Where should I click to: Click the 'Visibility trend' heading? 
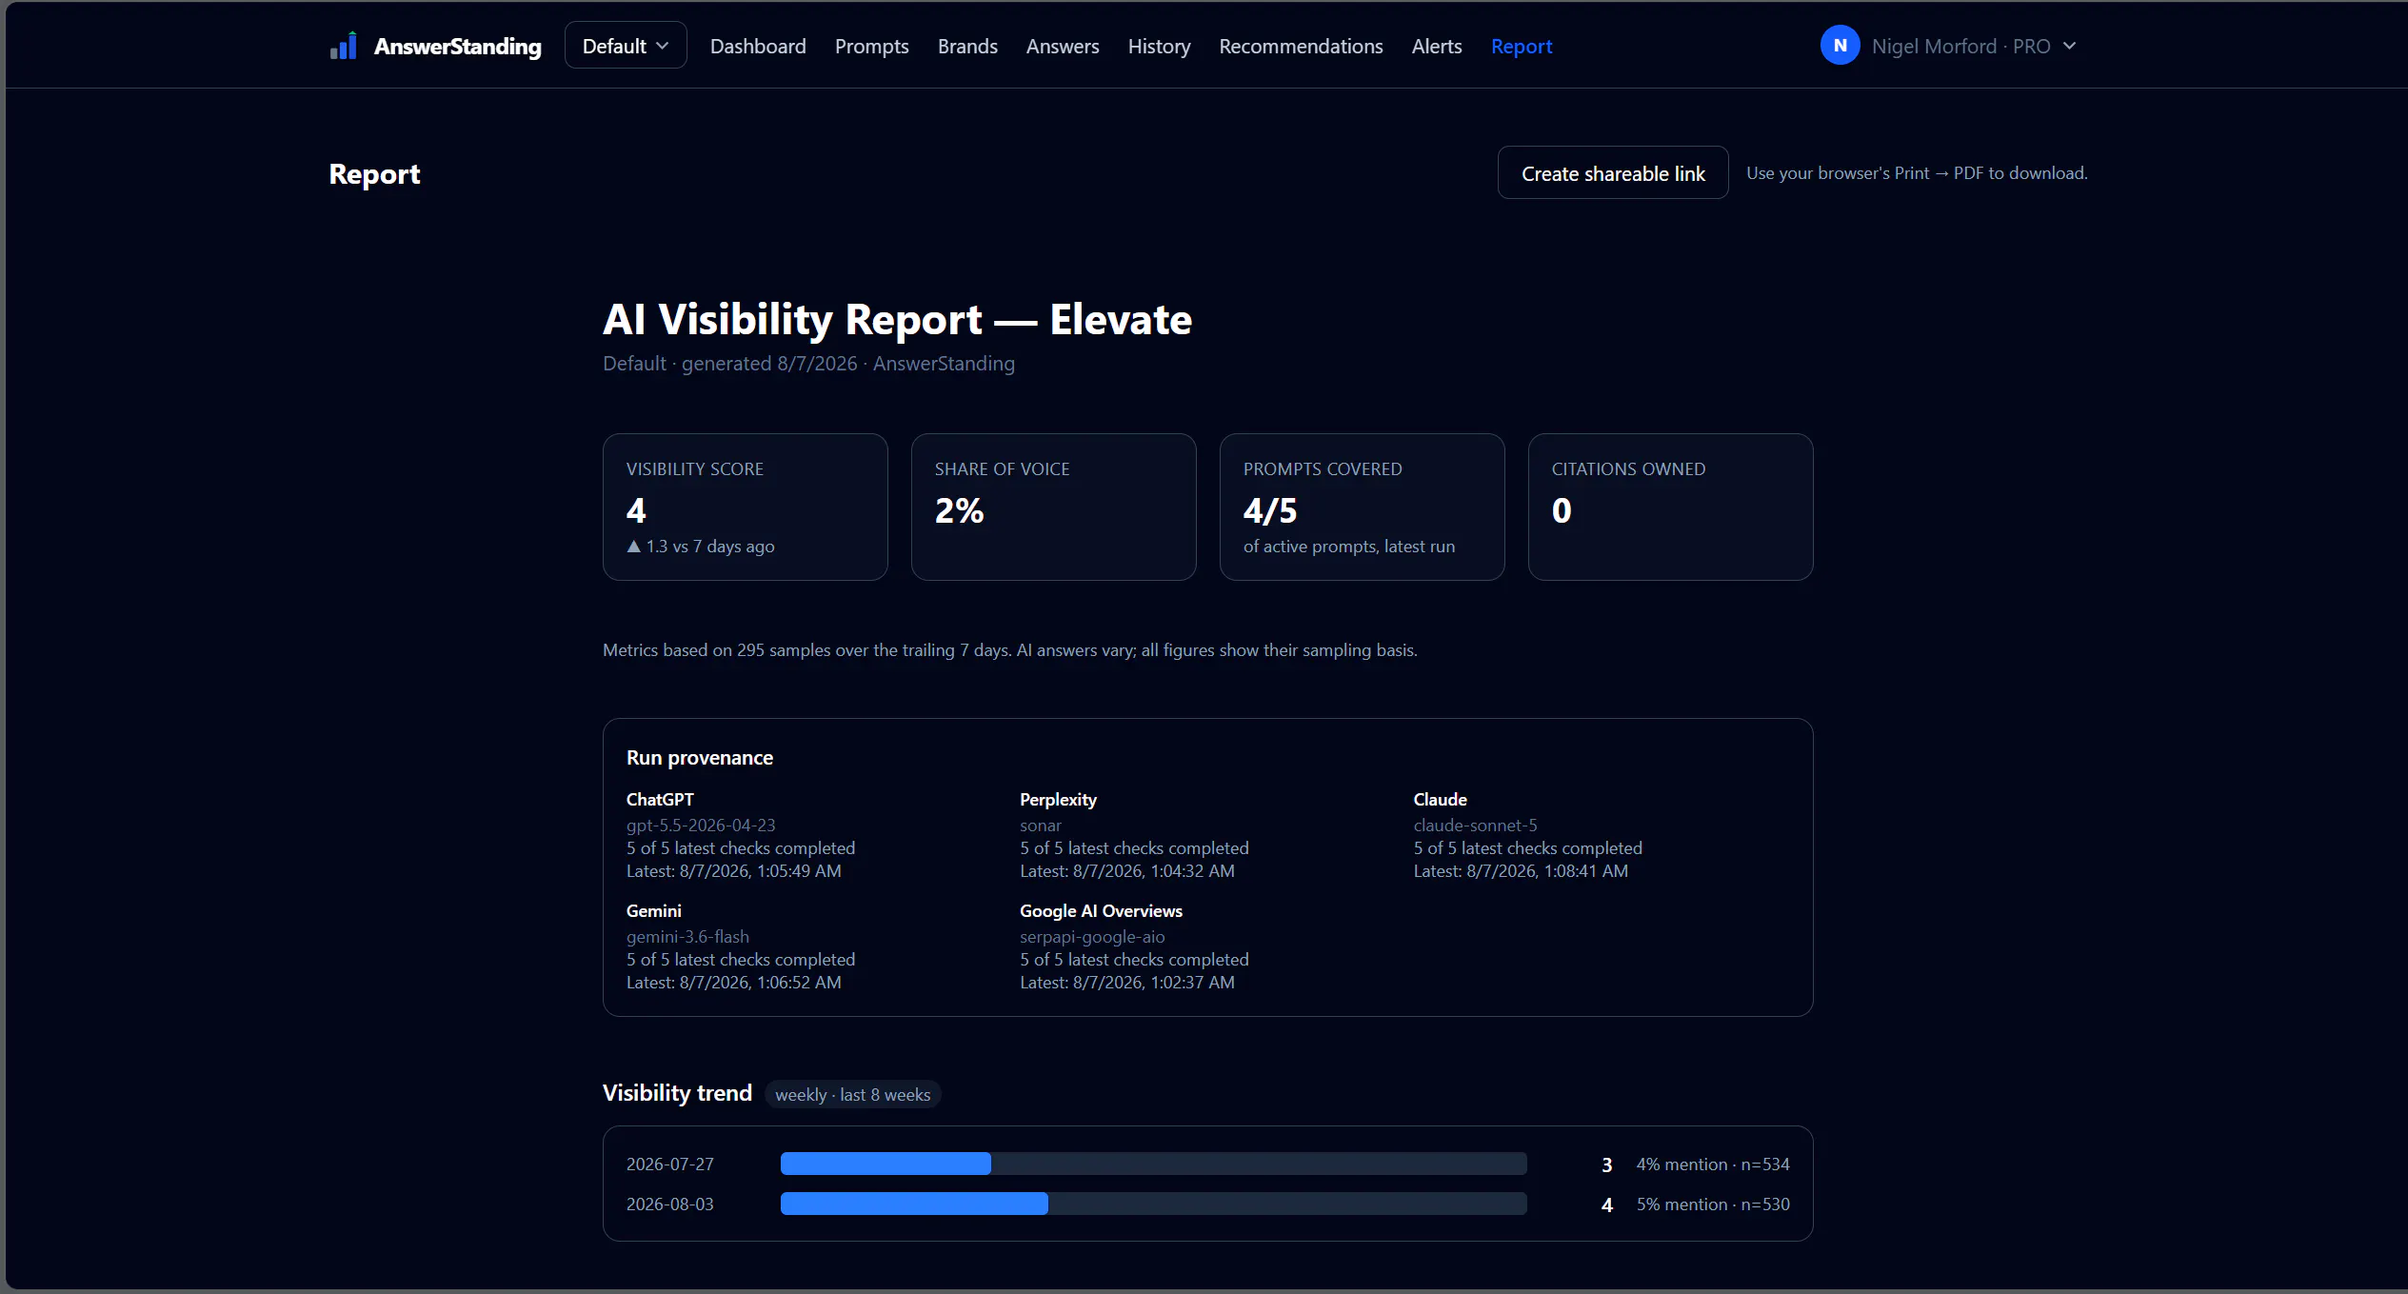[x=677, y=1093]
